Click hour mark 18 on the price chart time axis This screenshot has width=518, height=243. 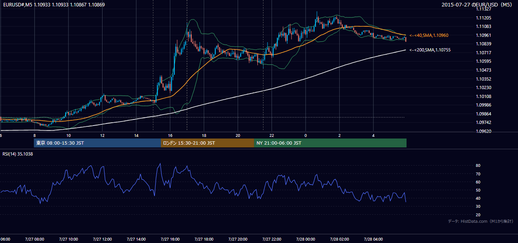click(204, 135)
